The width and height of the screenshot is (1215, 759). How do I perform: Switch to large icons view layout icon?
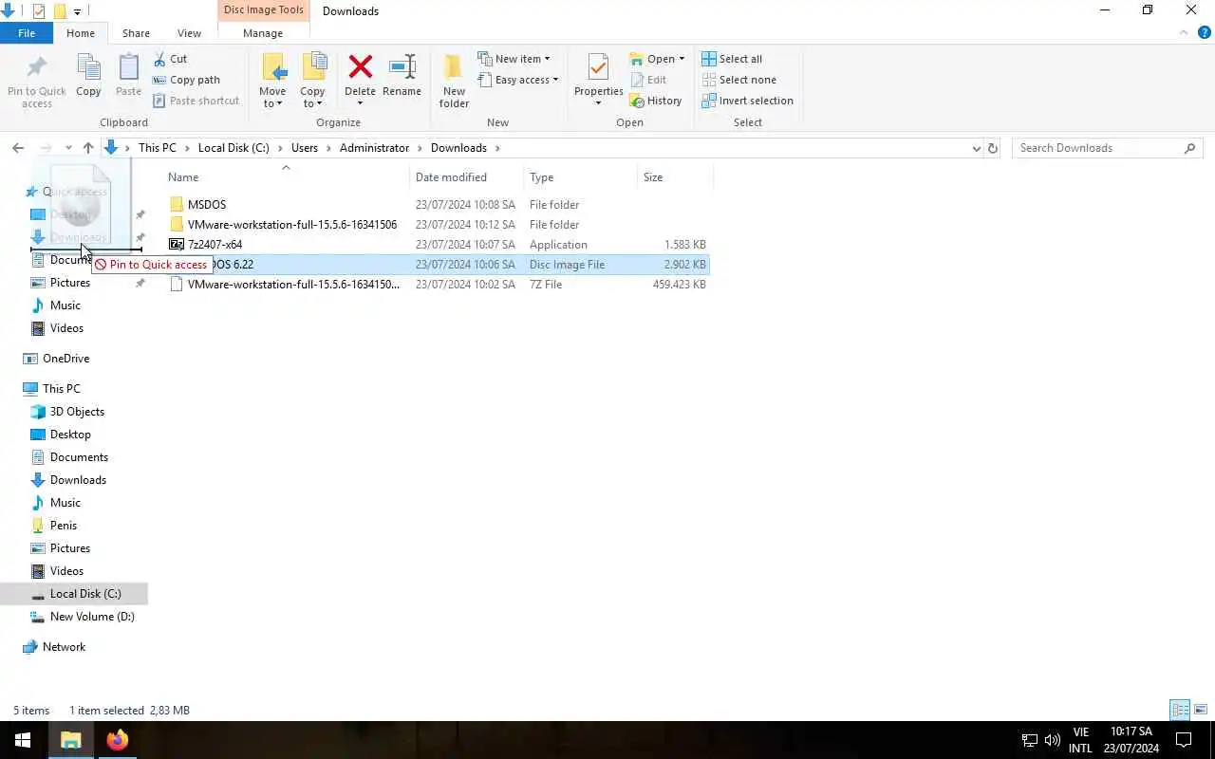pyautogui.click(x=1201, y=710)
